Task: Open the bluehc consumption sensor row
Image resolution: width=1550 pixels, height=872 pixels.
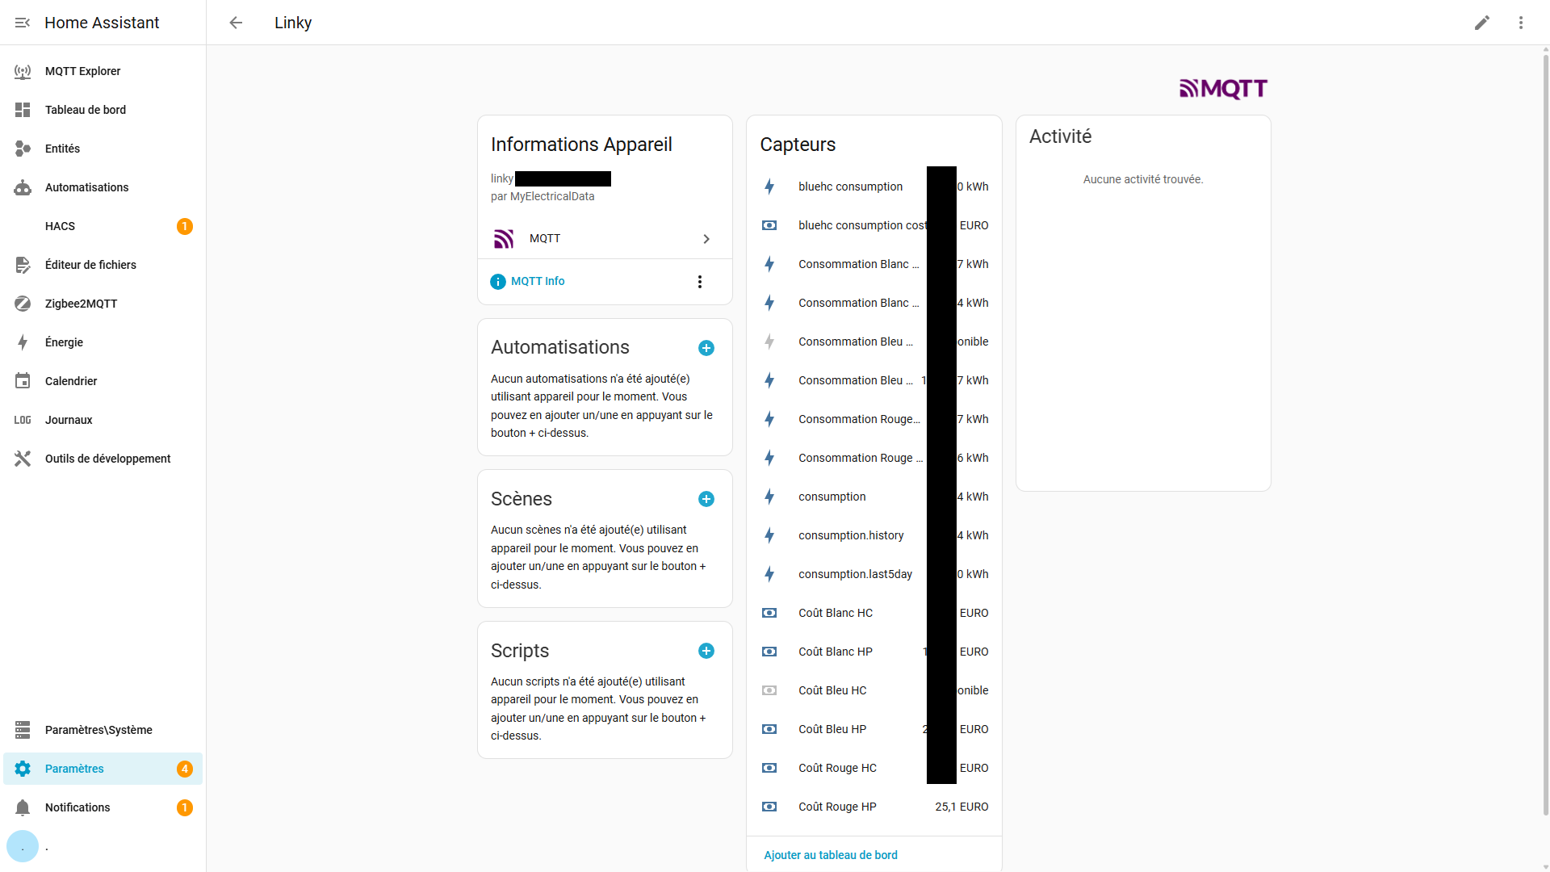Action: point(850,187)
